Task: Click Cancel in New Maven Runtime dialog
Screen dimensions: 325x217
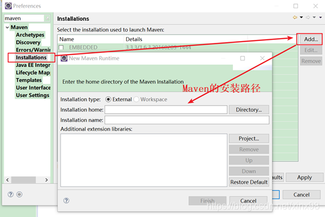Action: coord(248,201)
